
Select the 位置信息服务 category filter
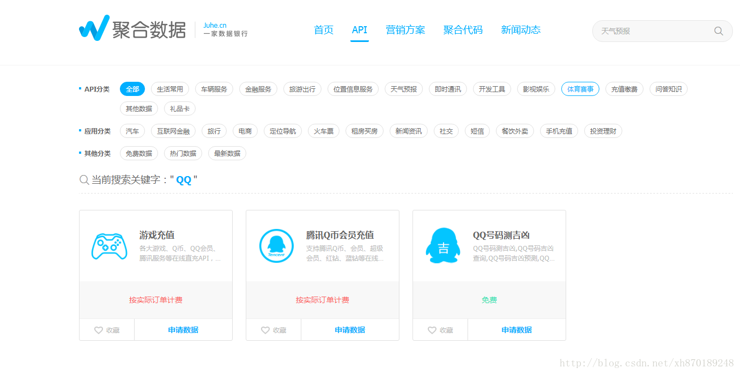click(353, 89)
